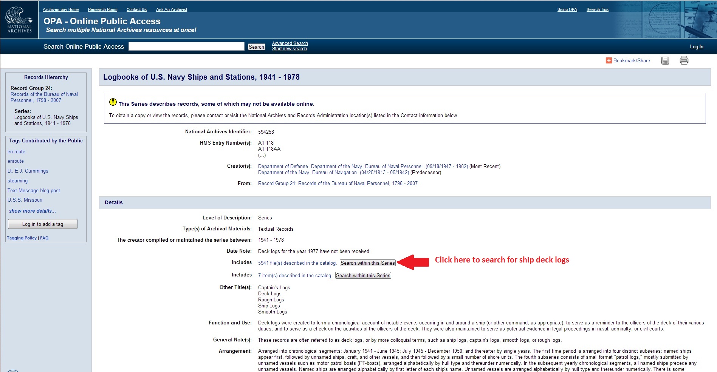Open Search Tips link
717x372 pixels.
[597, 9]
